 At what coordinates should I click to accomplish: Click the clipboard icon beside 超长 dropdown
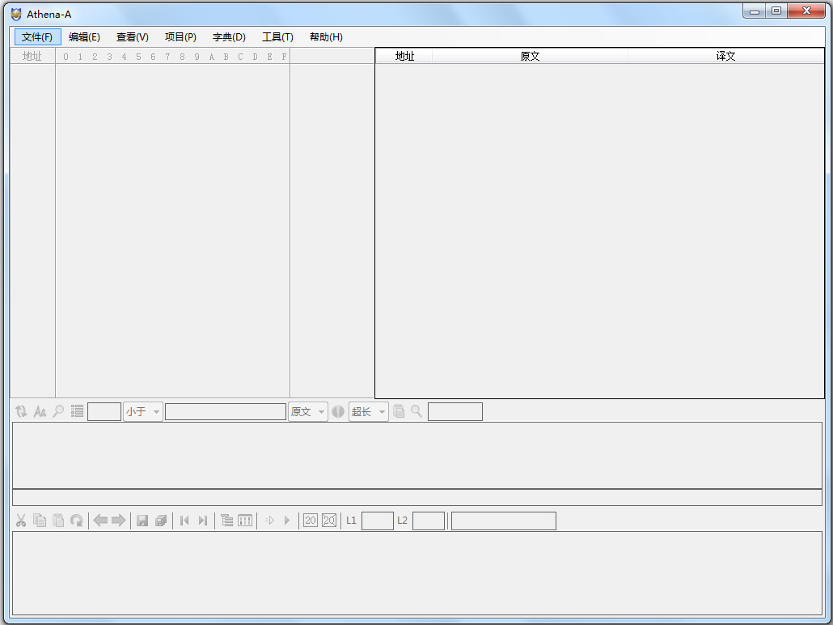(x=399, y=411)
